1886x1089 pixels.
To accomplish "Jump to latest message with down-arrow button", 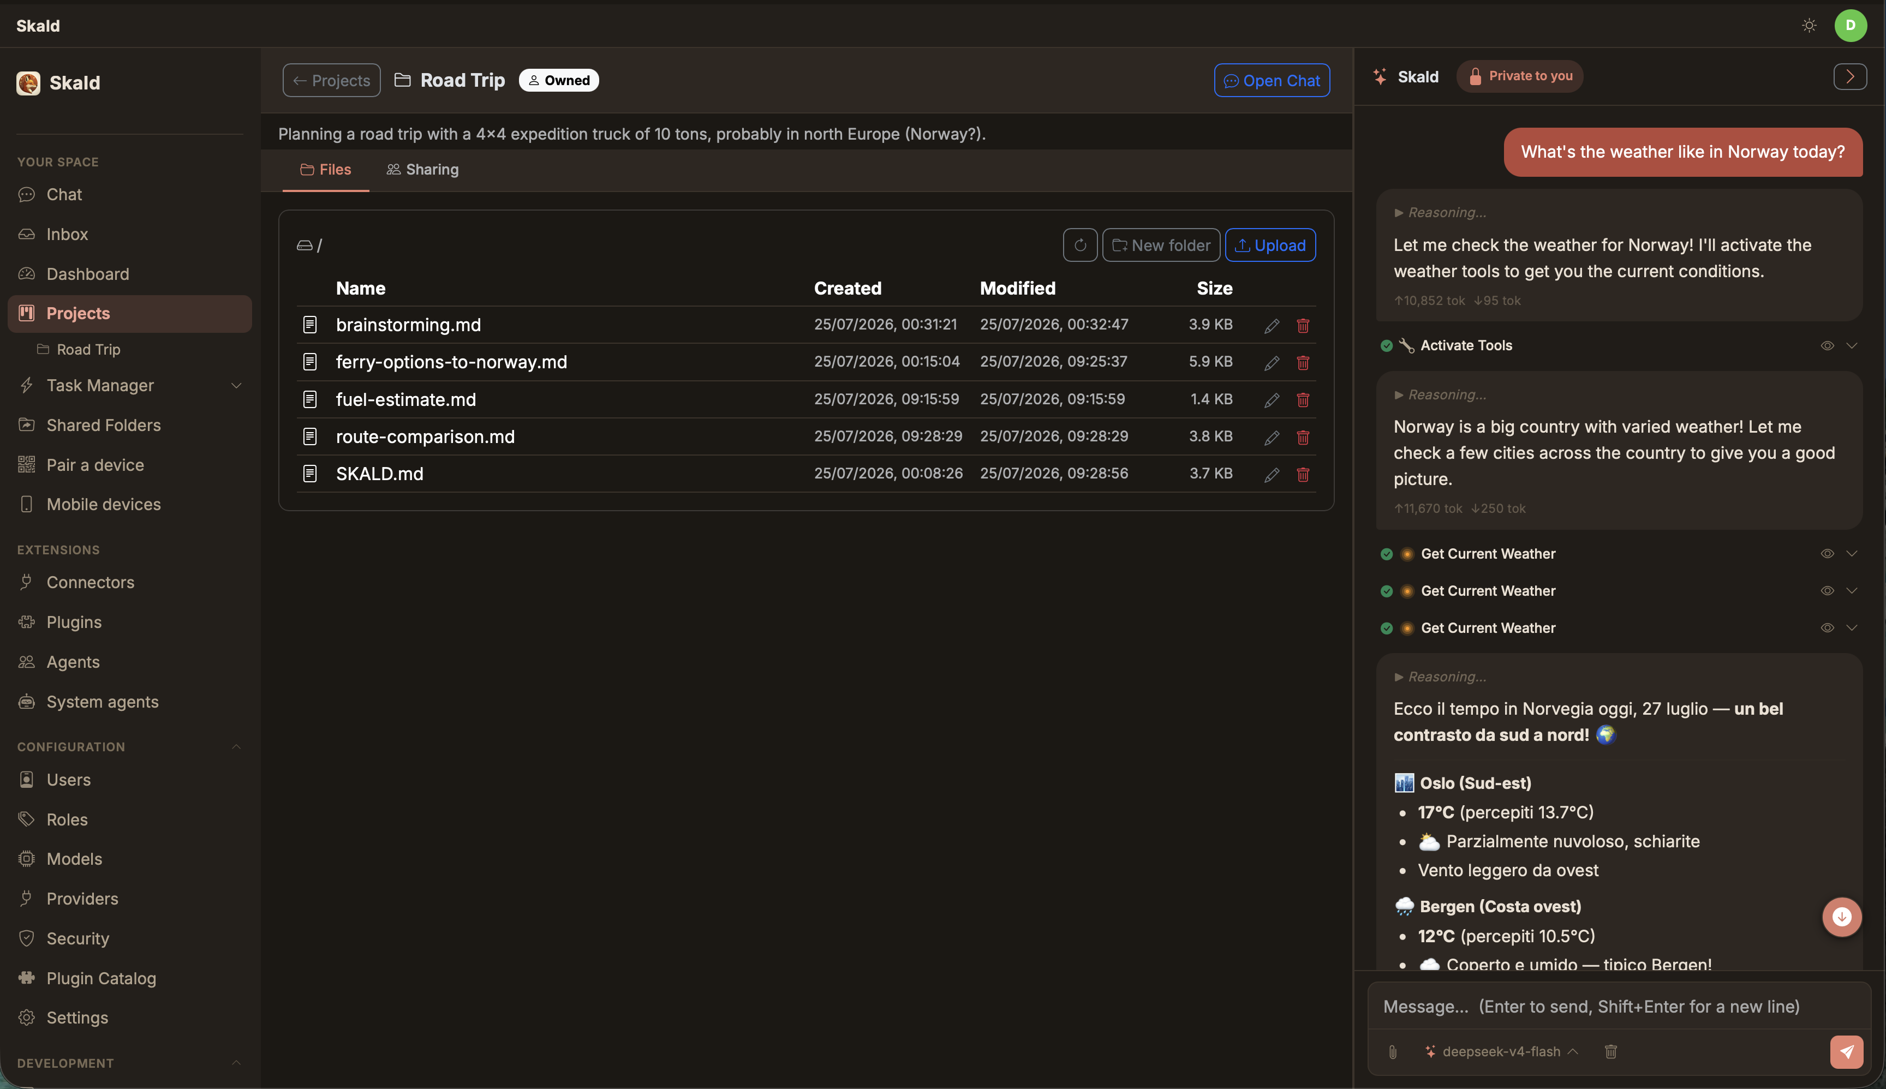I will tap(1842, 917).
